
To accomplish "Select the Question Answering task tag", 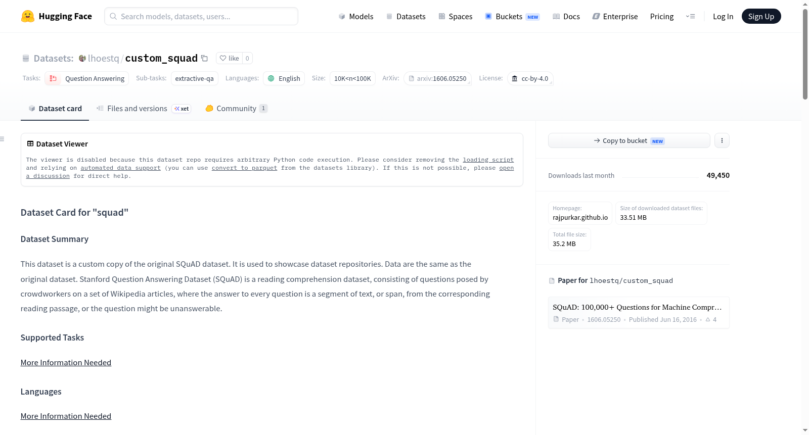I will click(87, 78).
